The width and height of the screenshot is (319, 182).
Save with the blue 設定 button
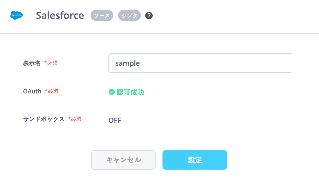195,160
